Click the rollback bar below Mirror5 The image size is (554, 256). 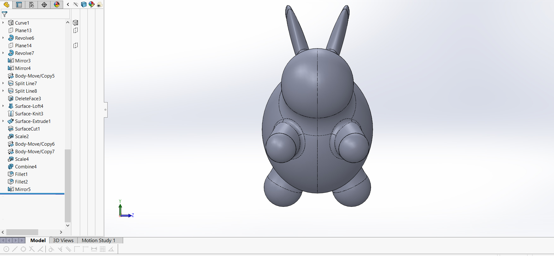(x=32, y=194)
